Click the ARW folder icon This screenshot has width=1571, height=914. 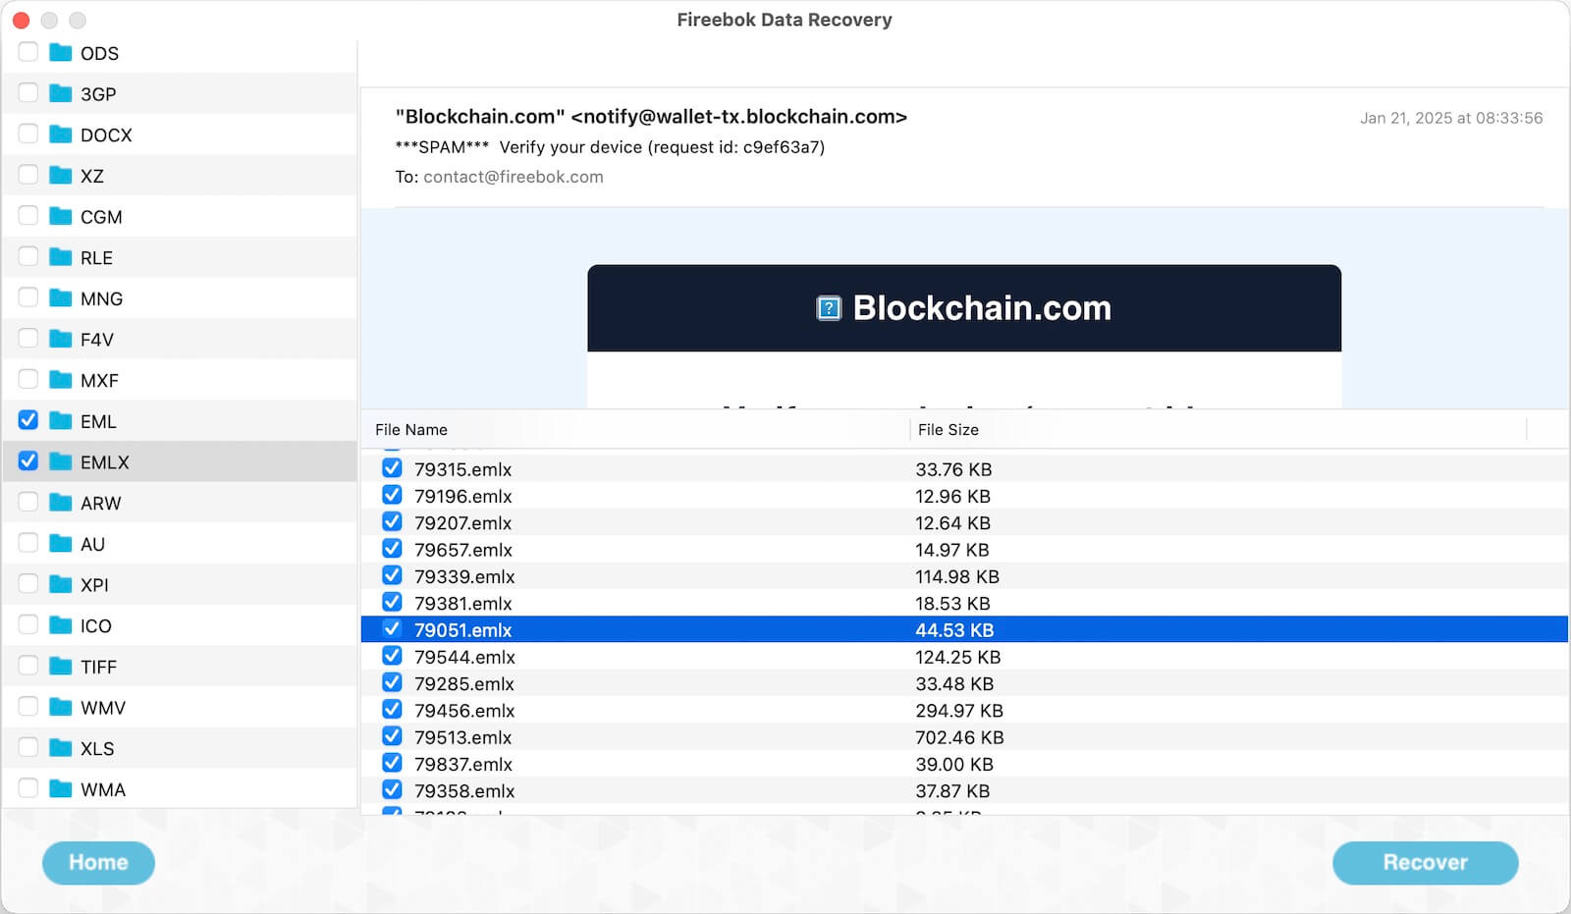coord(61,502)
